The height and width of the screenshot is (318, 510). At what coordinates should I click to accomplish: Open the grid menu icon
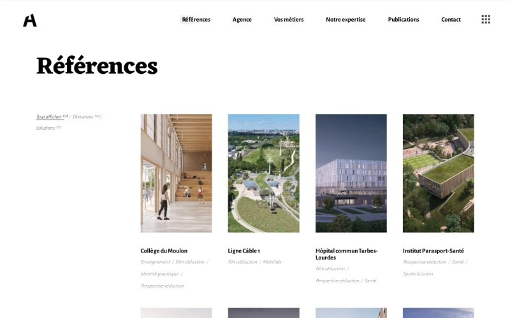click(x=486, y=20)
